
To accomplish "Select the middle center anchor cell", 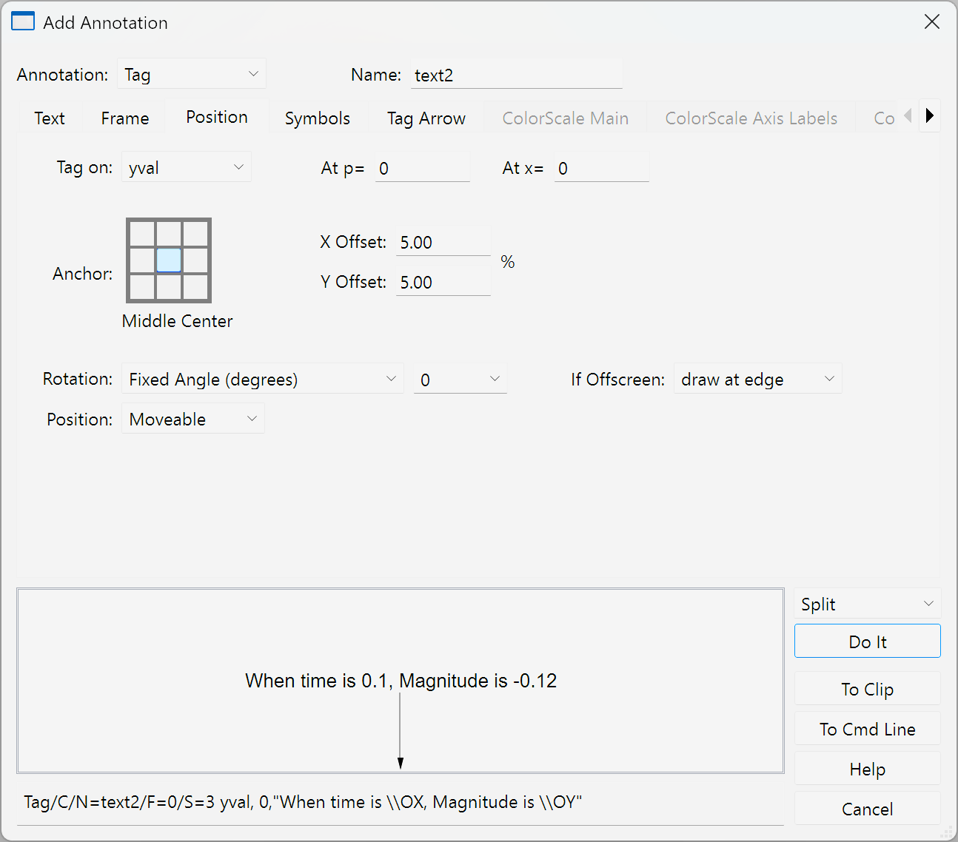I will coord(169,260).
